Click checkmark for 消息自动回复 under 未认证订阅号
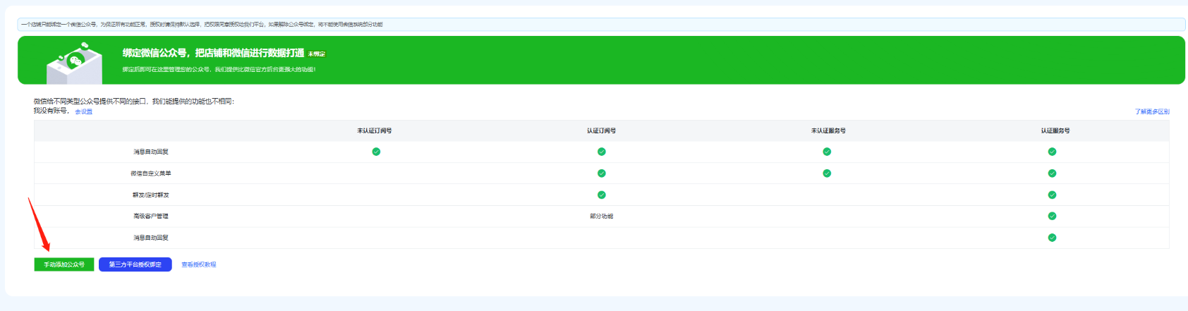1188x311 pixels. tap(376, 152)
